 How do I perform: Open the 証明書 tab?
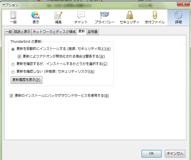tap(92, 32)
